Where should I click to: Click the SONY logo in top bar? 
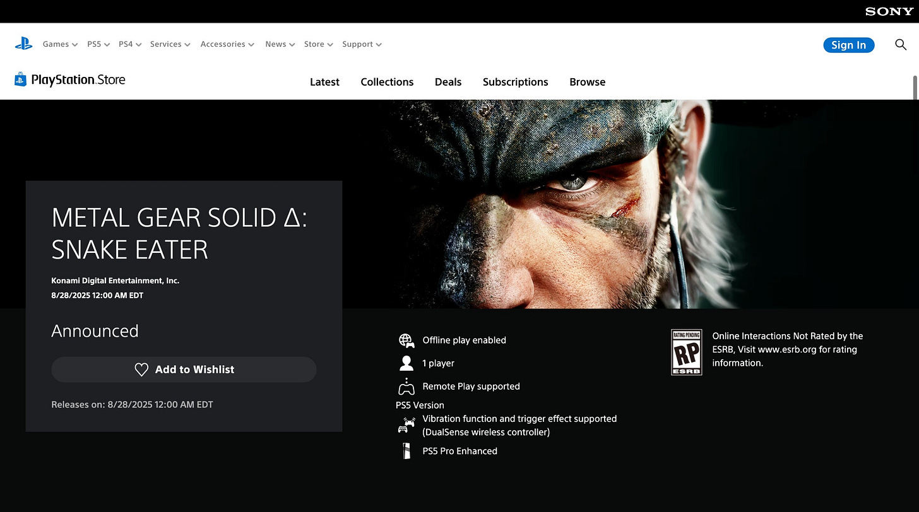point(889,11)
